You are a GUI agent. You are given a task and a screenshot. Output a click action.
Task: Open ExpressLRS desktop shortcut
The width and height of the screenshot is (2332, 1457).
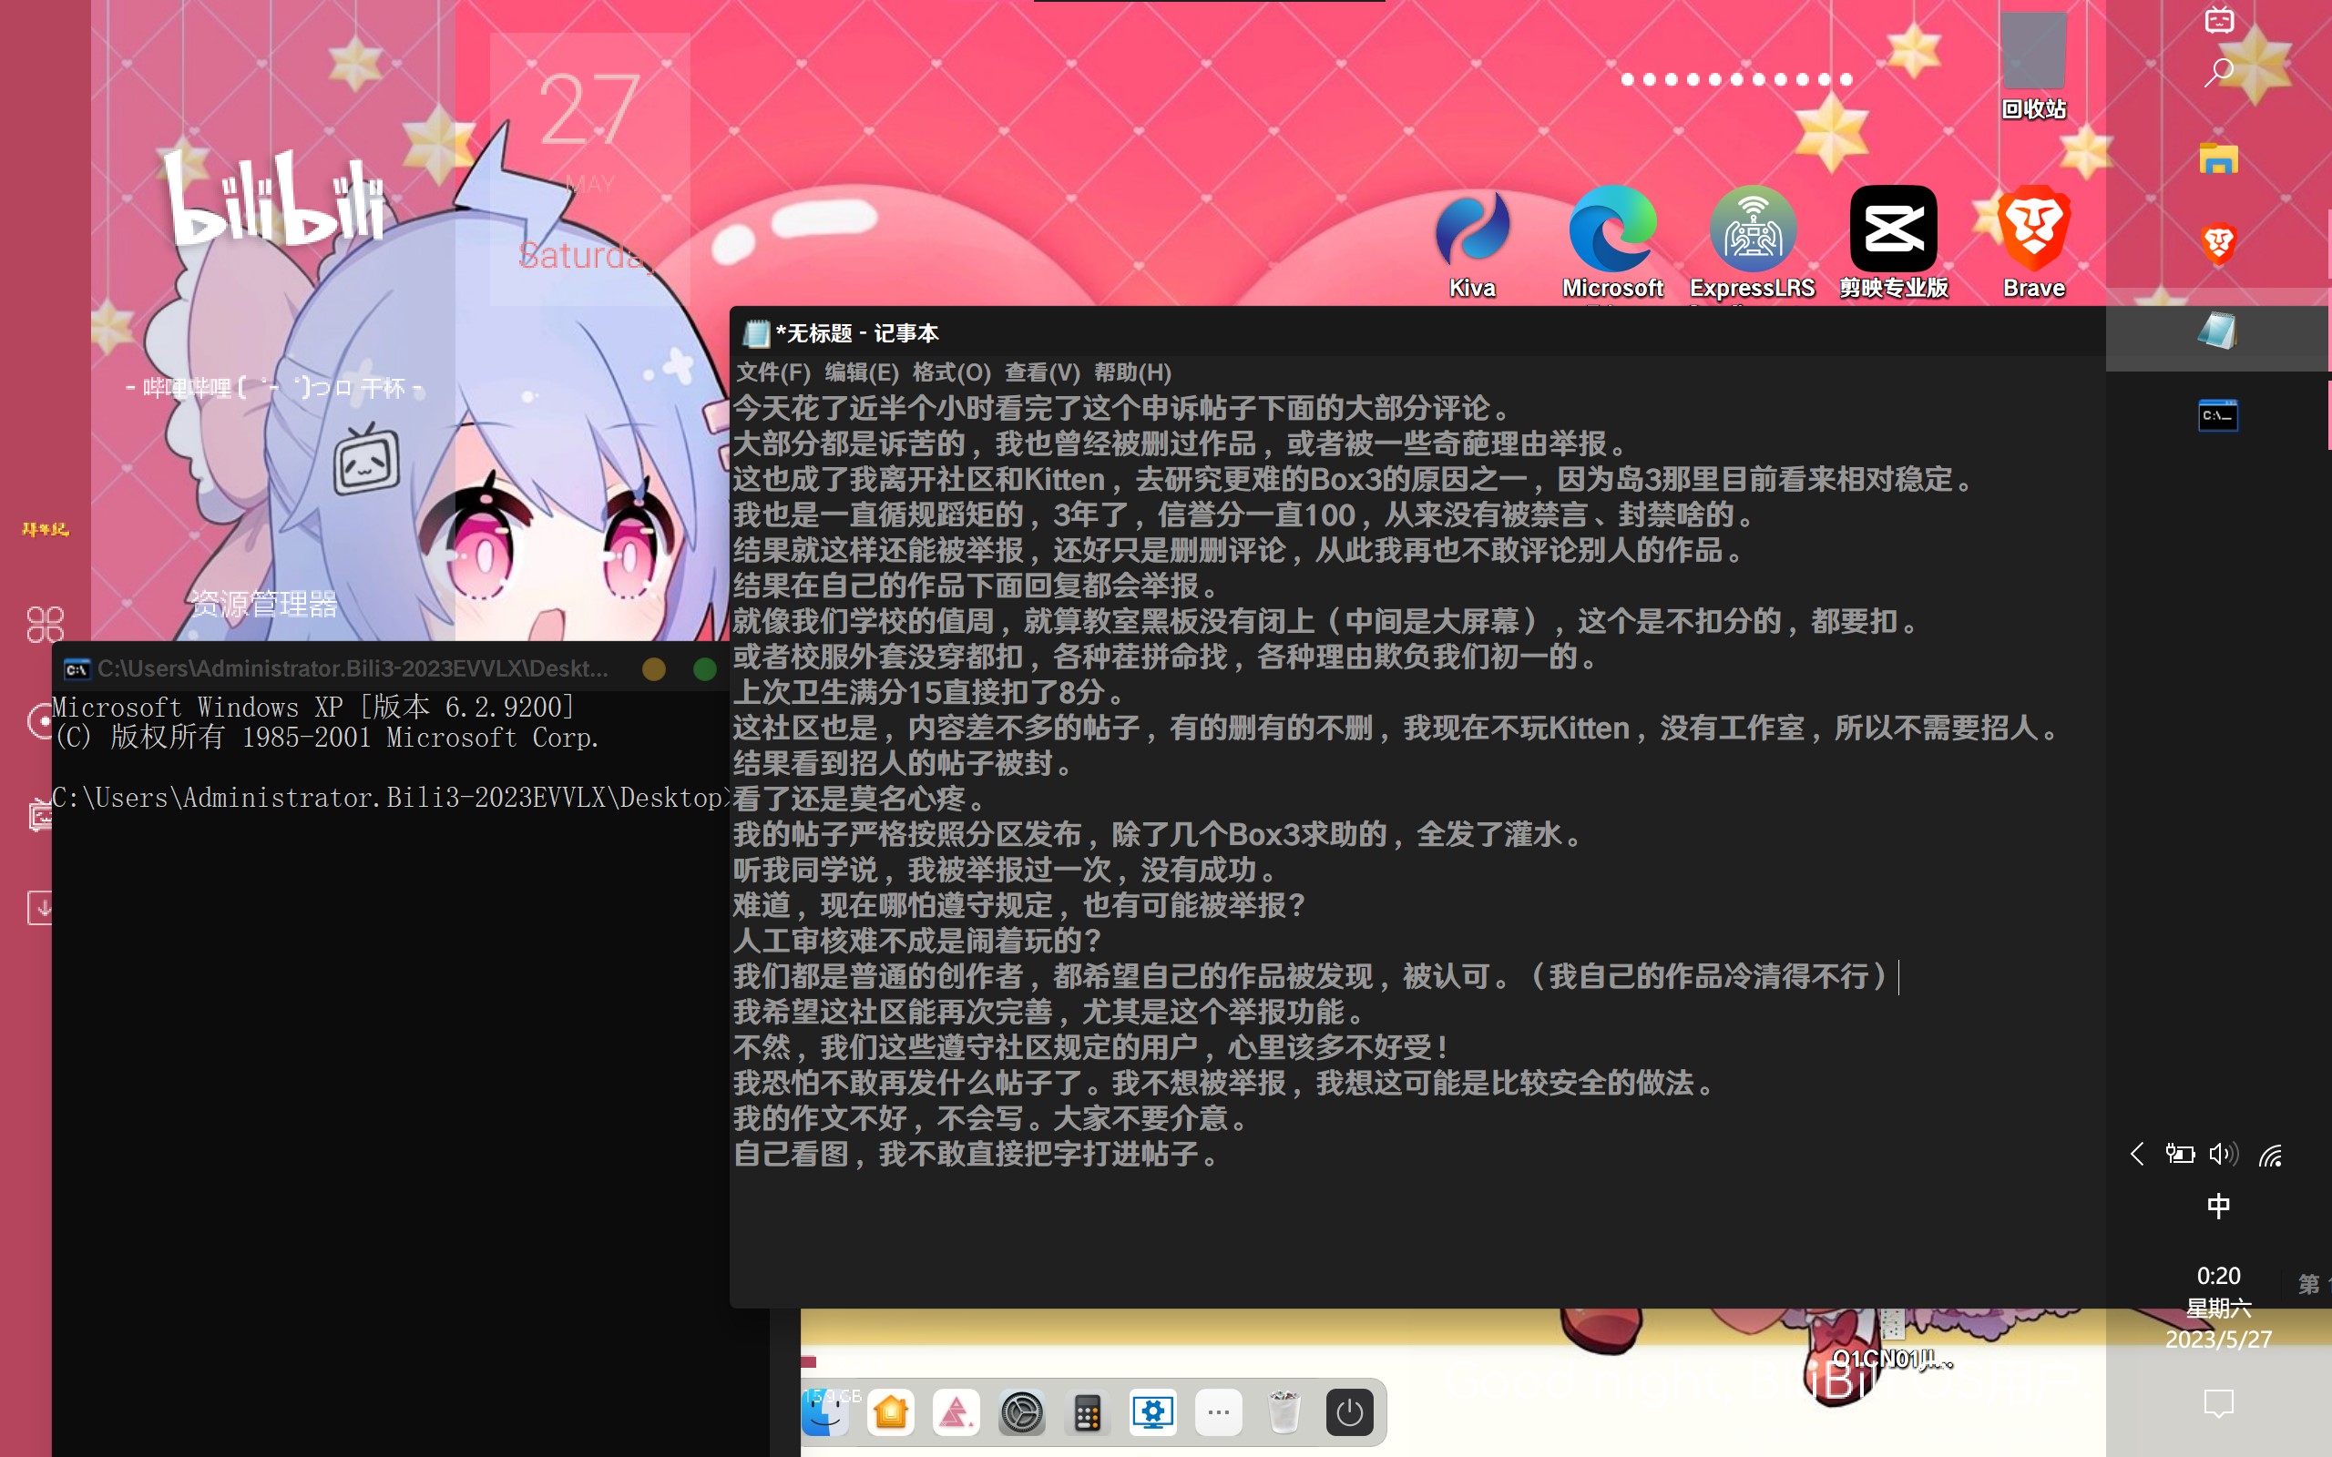1752,243
